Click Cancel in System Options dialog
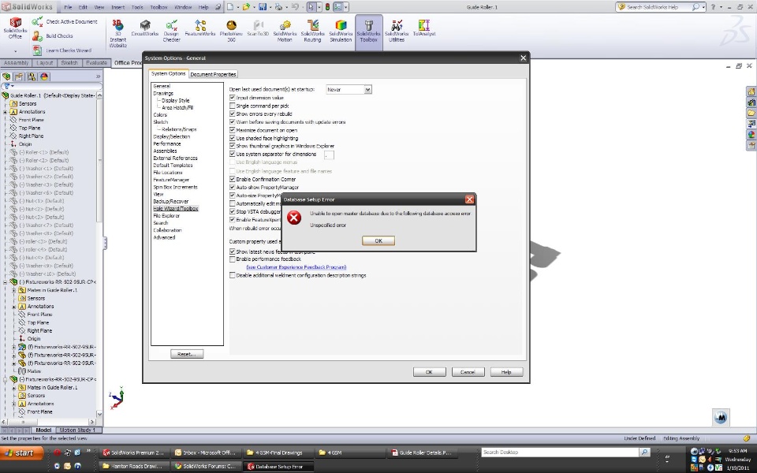 pyautogui.click(x=468, y=372)
